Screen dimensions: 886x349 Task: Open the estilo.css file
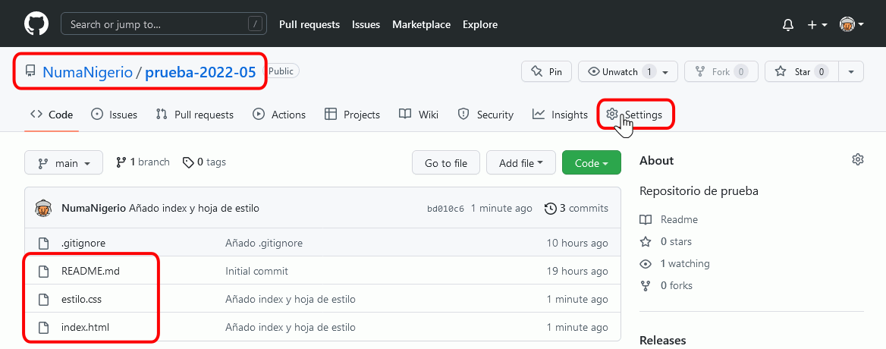pyautogui.click(x=81, y=299)
